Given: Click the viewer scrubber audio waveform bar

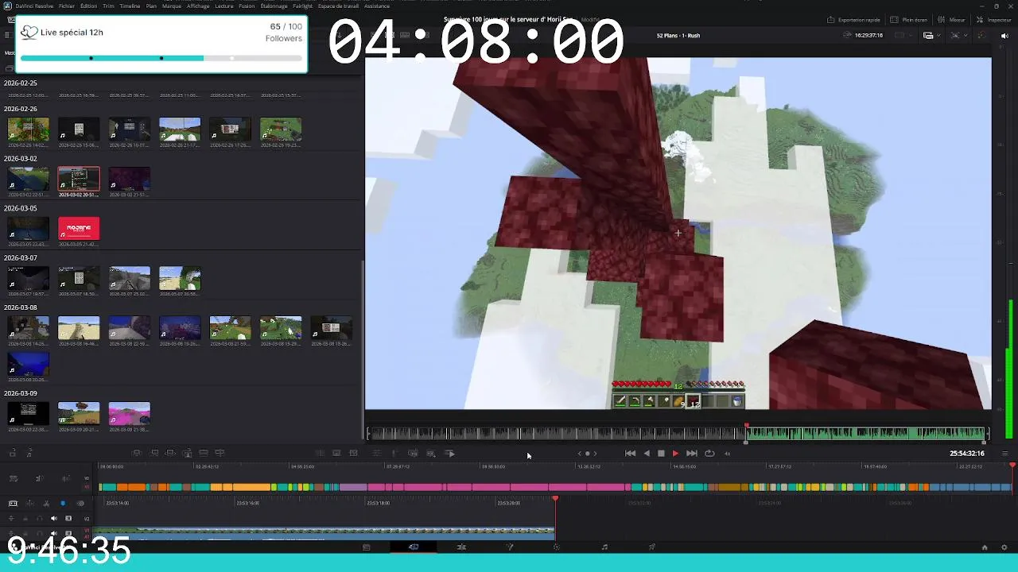Looking at the screenshot, I should point(677,433).
